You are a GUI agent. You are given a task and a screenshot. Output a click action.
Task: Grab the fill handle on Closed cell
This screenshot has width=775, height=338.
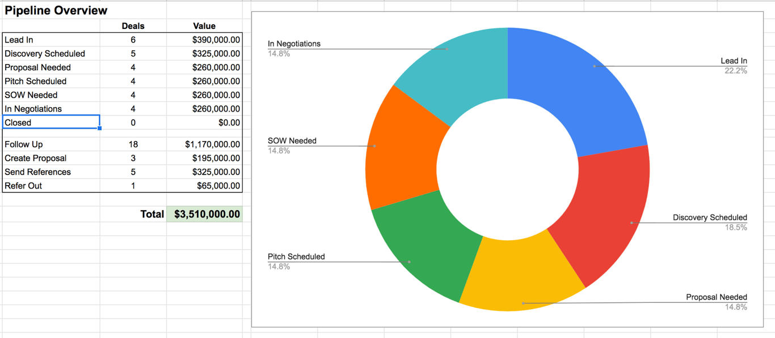tap(100, 129)
